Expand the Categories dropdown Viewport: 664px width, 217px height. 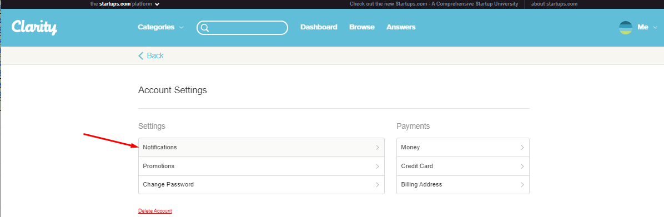160,27
